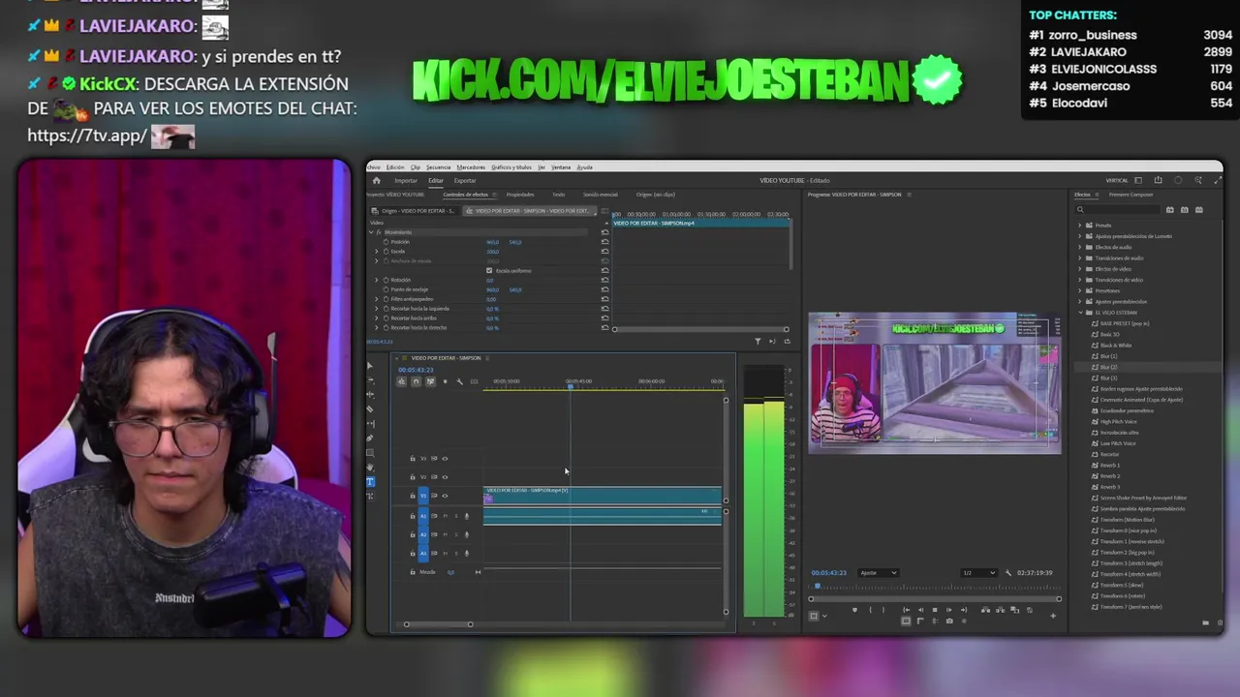Viewport: 1240px width, 697px height.
Task: Add a marker in the timeline
Action: click(446, 381)
